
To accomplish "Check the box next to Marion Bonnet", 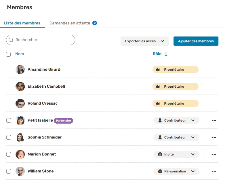I will (x=9, y=154).
